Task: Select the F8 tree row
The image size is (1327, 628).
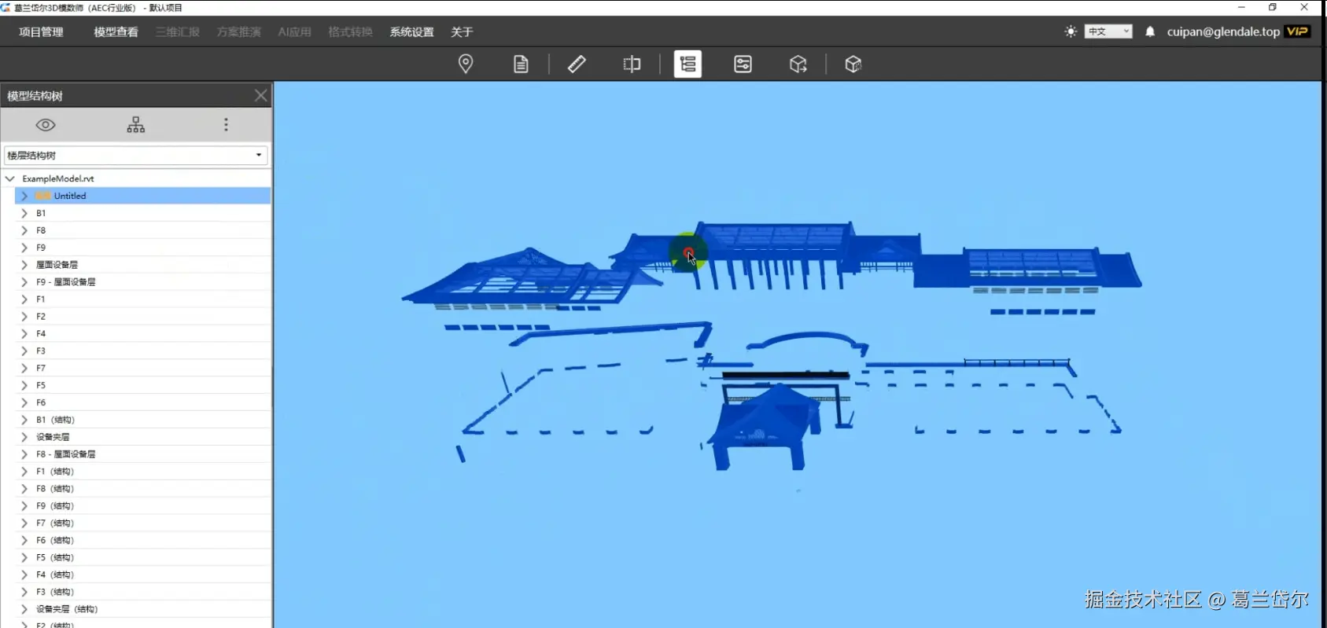Action: coord(143,230)
